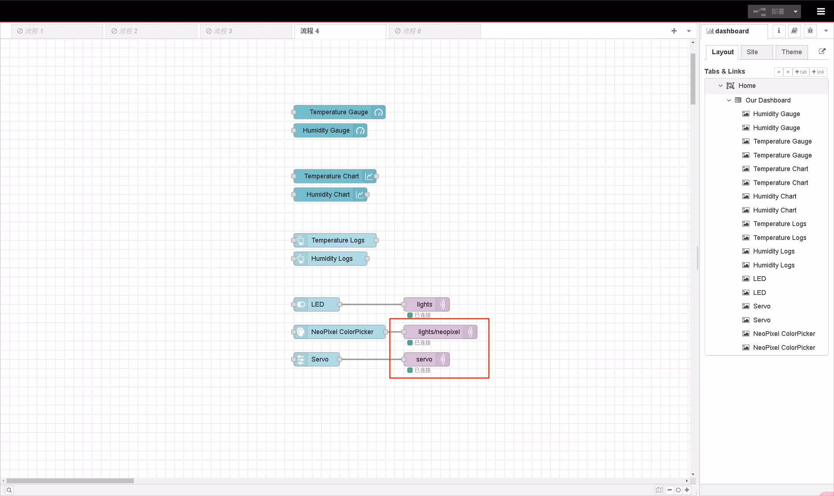Click the zoom out minus button
Screen dimensions: 834x496
click(670, 490)
